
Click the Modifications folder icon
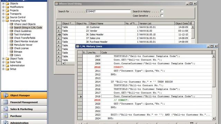pyautogui.click(x=7, y=7)
